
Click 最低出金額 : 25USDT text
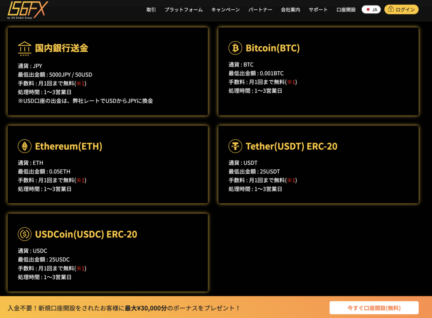(x=254, y=172)
